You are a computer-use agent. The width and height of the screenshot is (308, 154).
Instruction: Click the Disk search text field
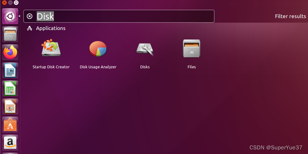point(119,16)
